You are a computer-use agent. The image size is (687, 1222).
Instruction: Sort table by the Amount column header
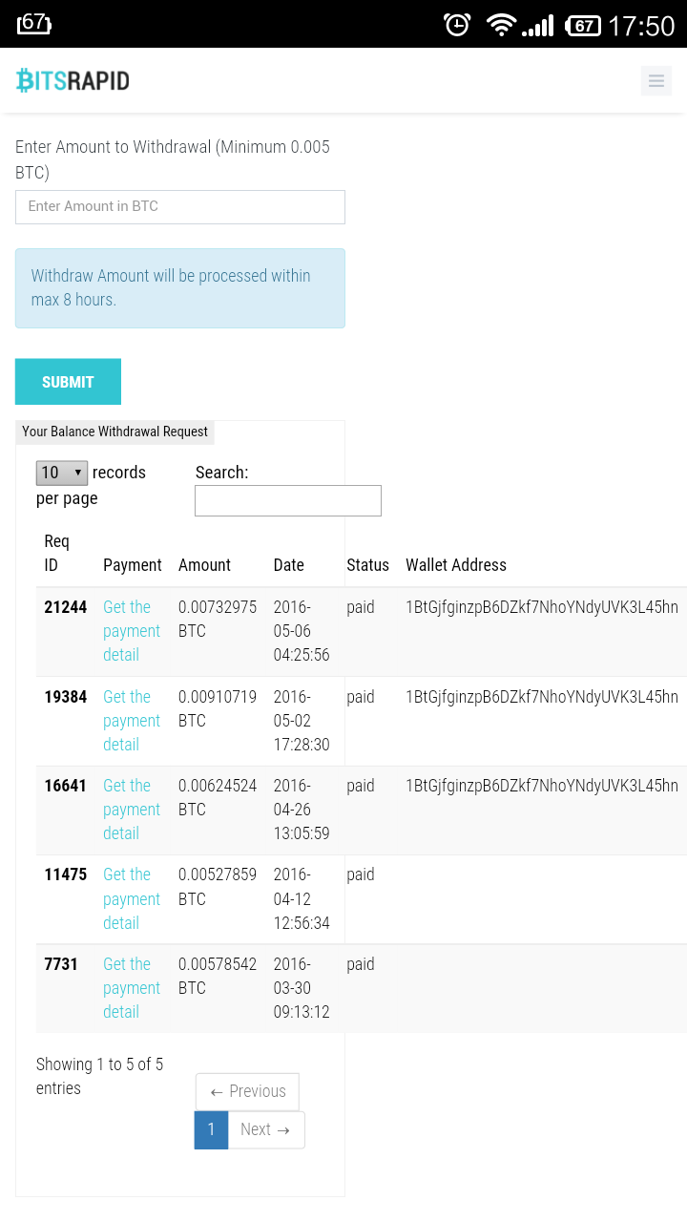point(204,565)
